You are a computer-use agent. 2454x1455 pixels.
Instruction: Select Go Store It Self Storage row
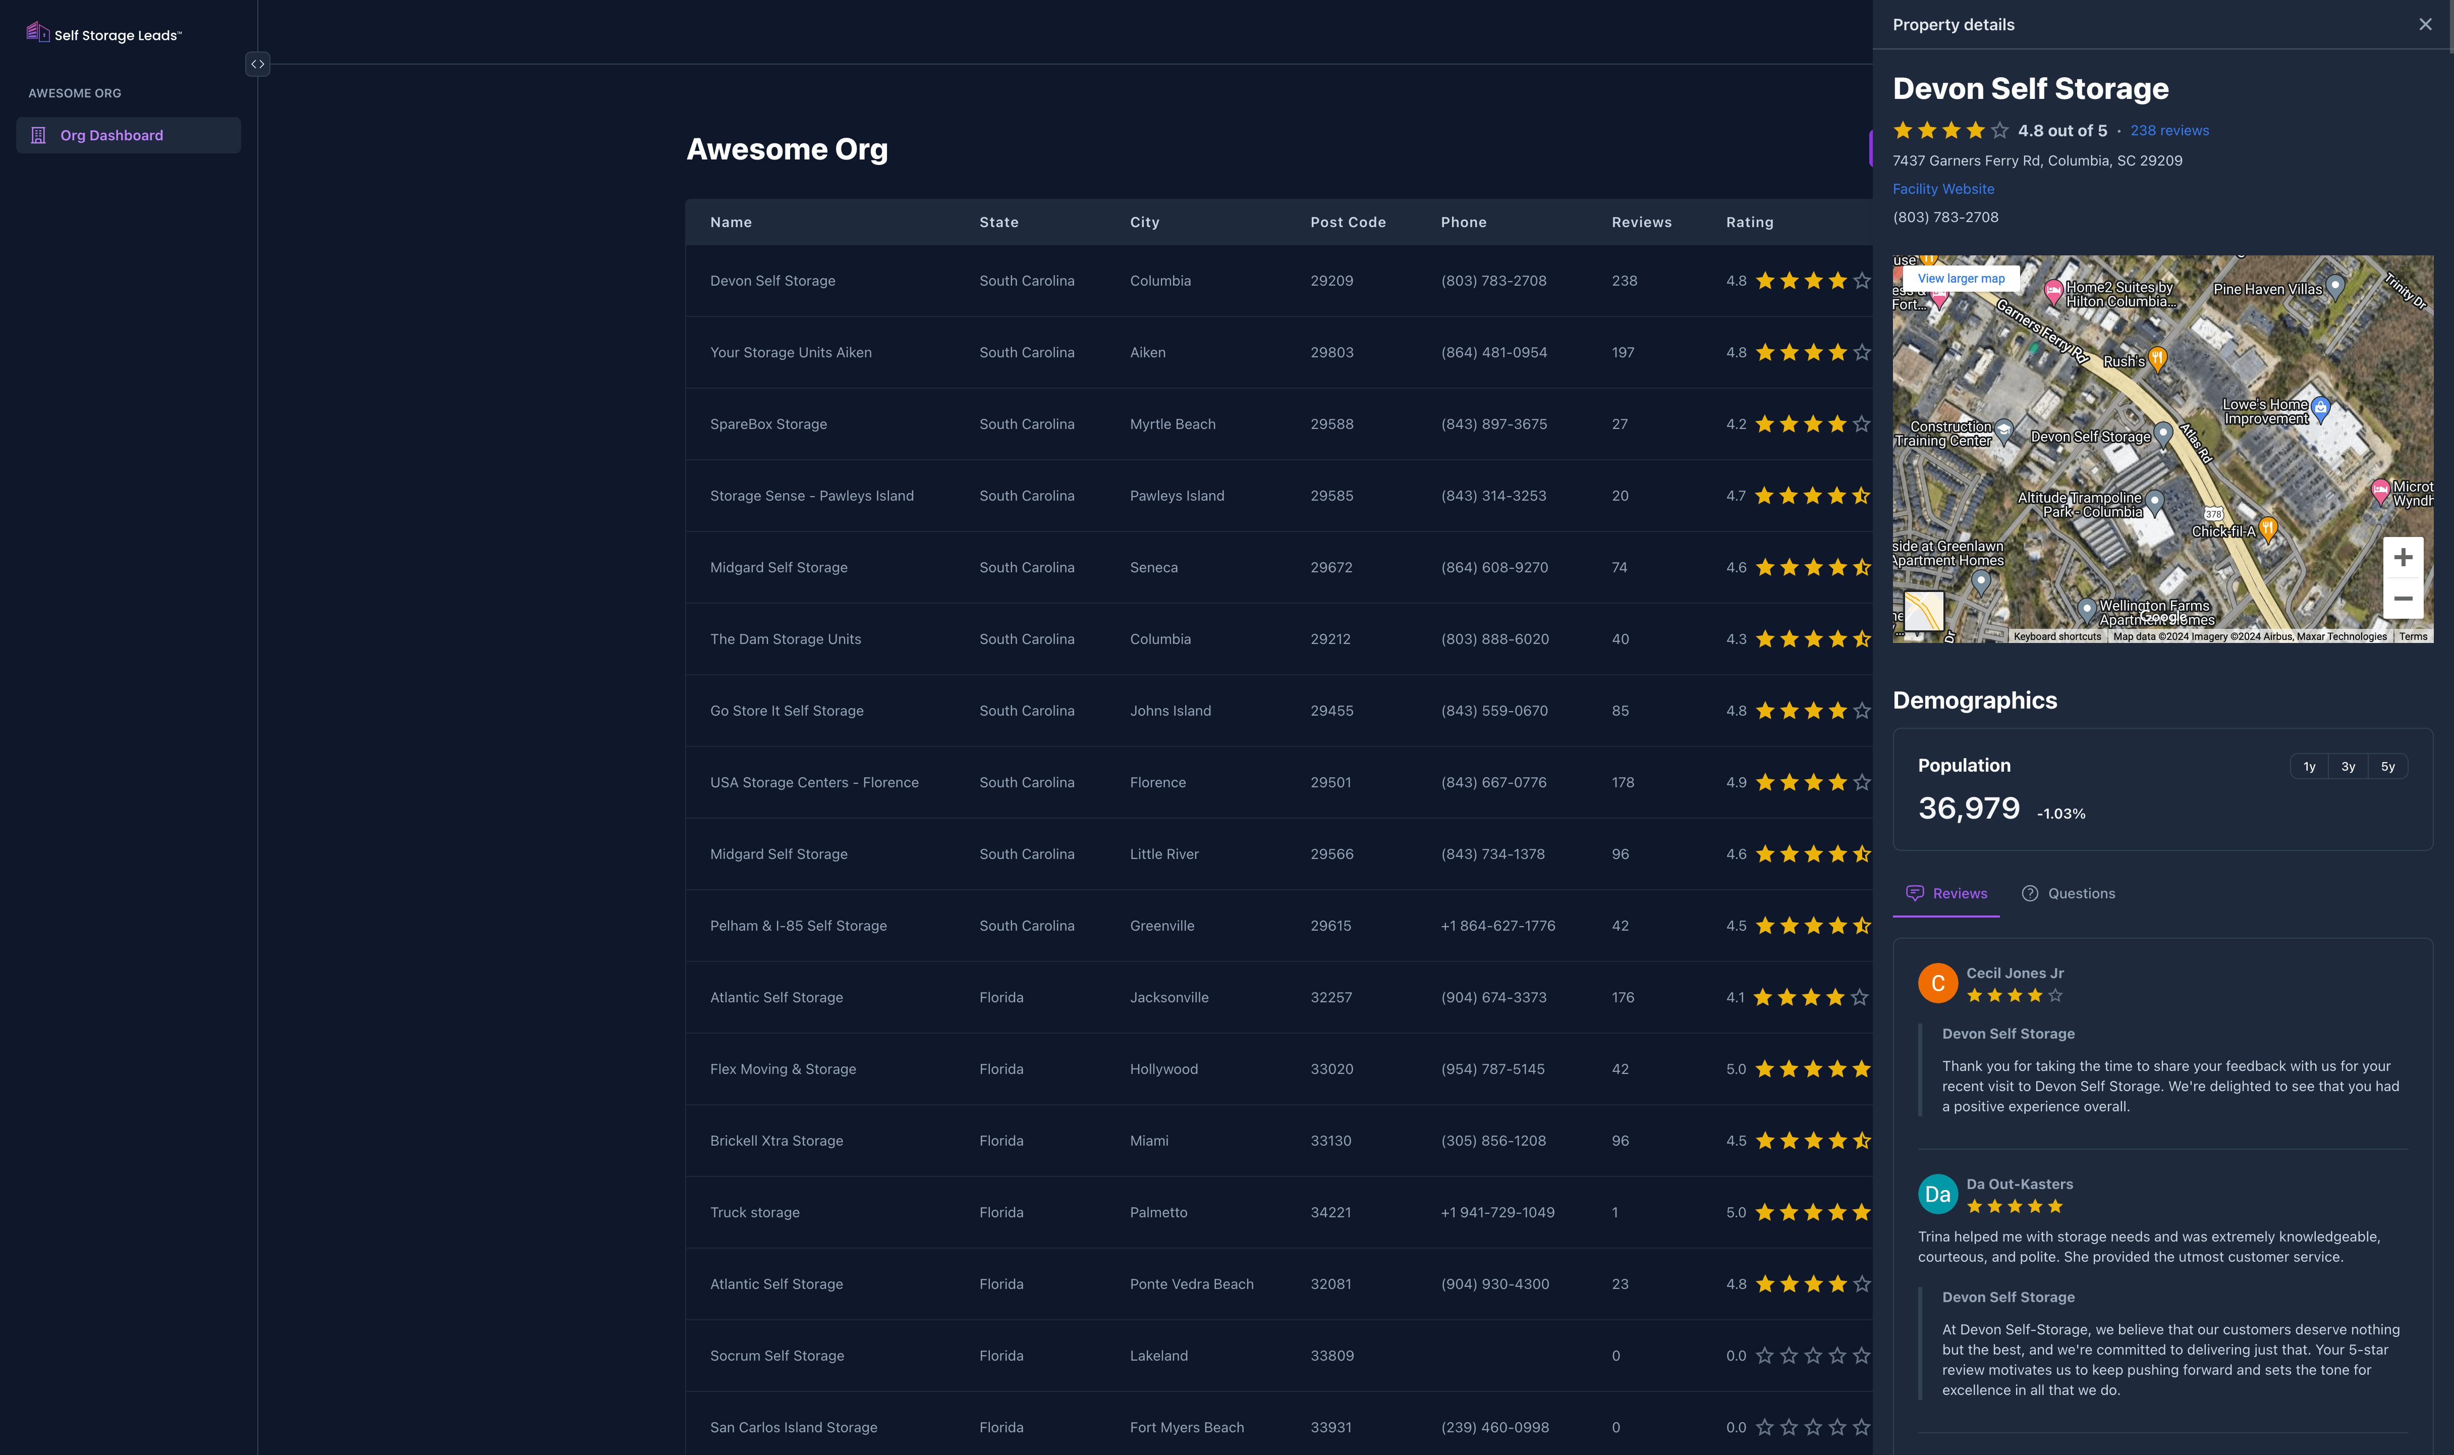pos(1279,710)
